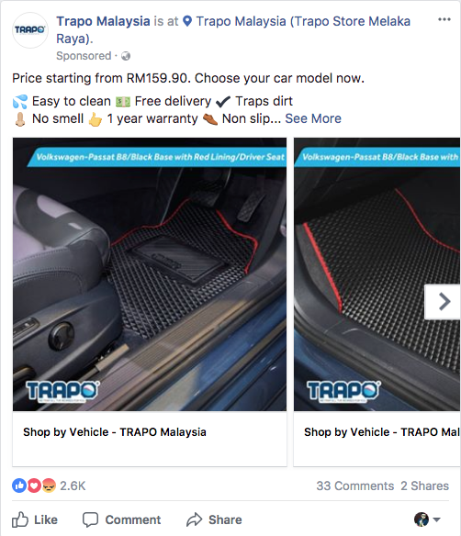Screen dimensions: 461x536
Task: Like the Trapo post
Action: point(35,519)
